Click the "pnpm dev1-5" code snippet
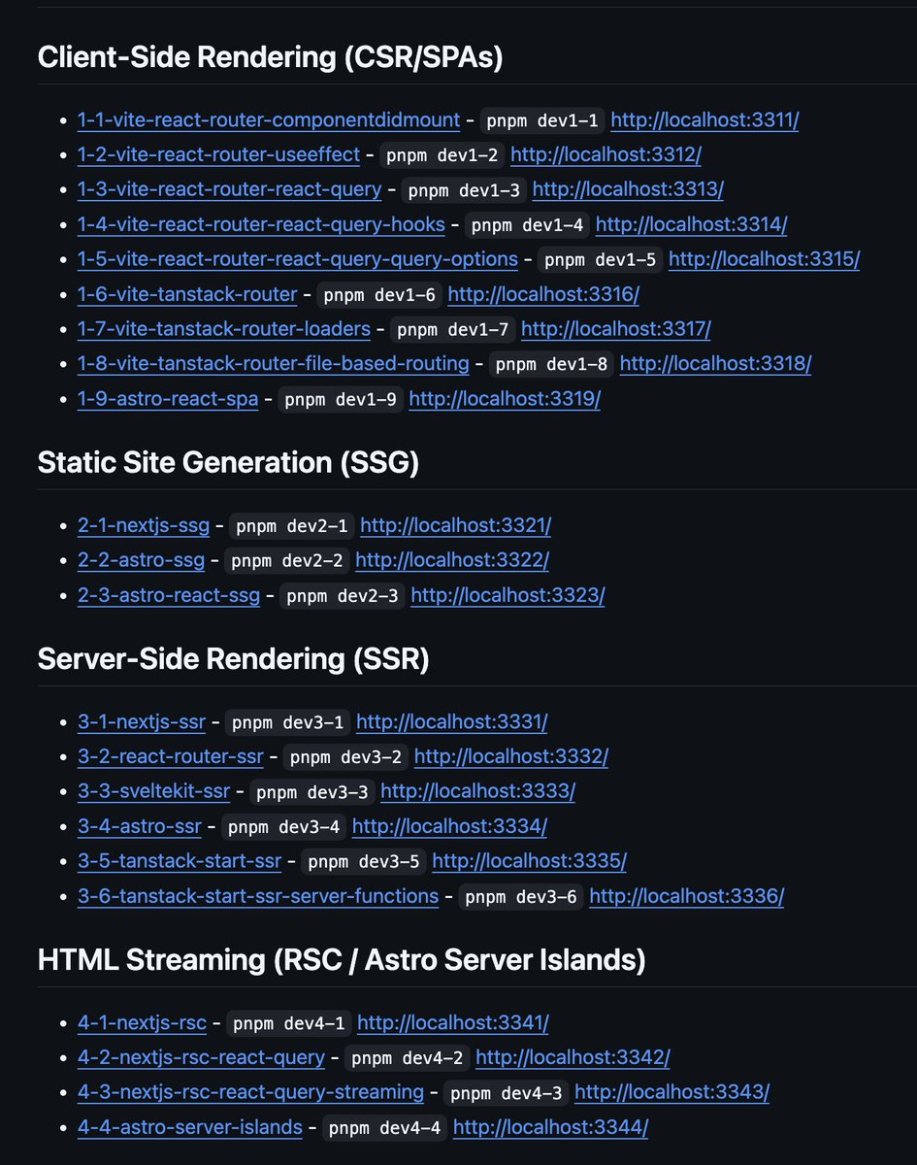Screen dimensions: 917x1165 (601, 260)
